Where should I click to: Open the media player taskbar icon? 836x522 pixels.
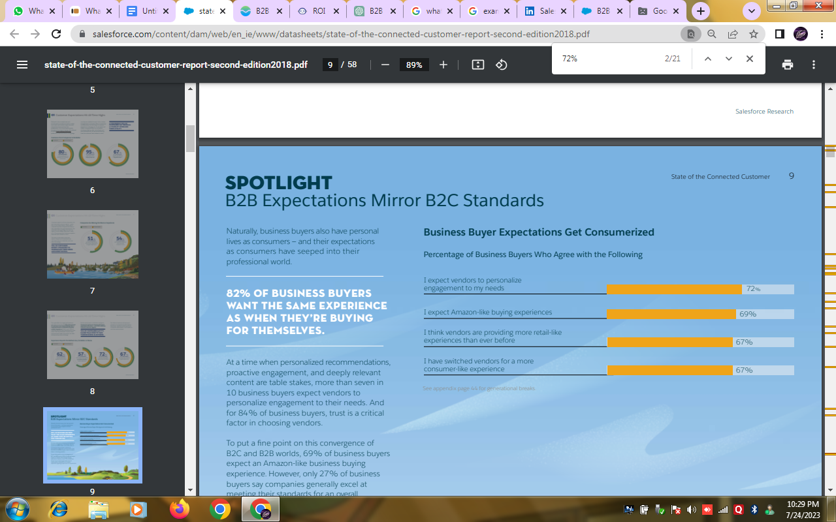coord(137,509)
